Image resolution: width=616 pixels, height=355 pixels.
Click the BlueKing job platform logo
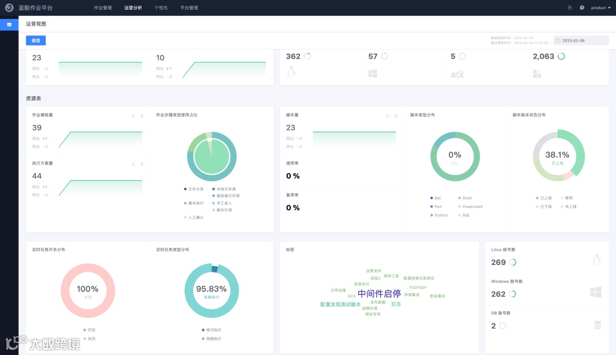tap(9, 7)
